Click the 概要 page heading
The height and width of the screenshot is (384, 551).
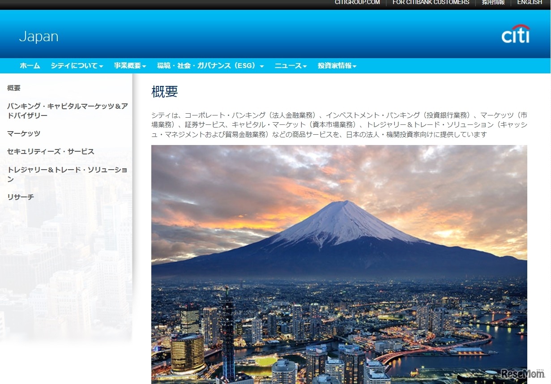[165, 91]
